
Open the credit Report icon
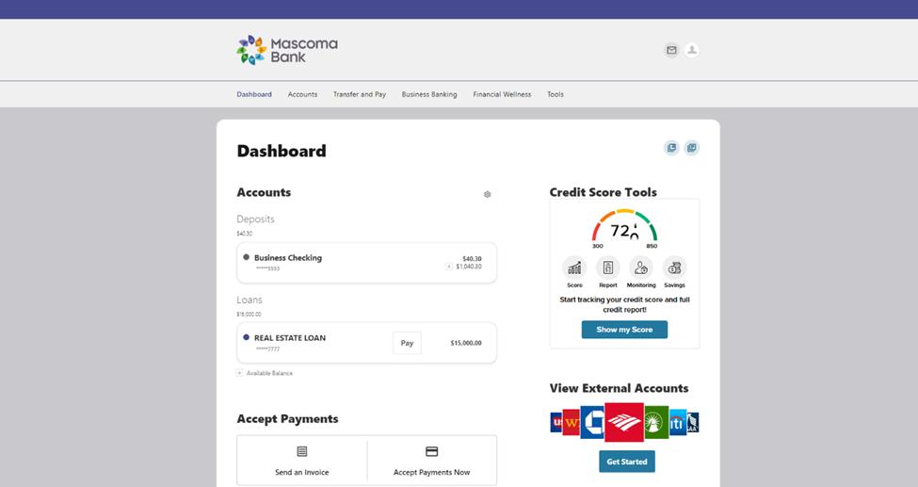[x=607, y=268]
